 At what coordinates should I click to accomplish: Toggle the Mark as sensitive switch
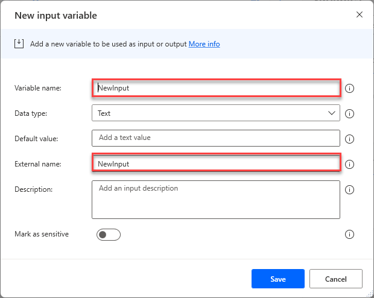click(x=109, y=235)
